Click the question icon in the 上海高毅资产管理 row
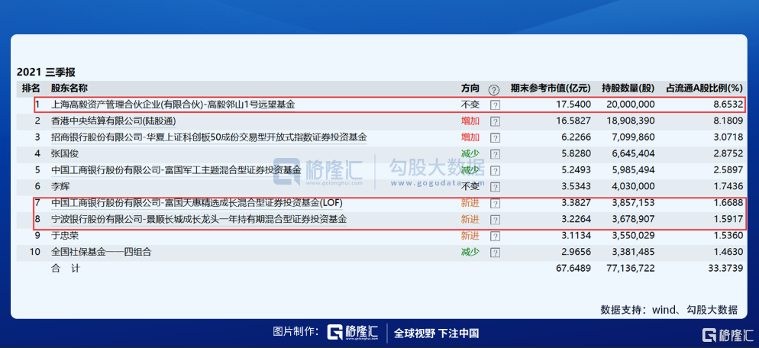 click(x=495, y=105)
